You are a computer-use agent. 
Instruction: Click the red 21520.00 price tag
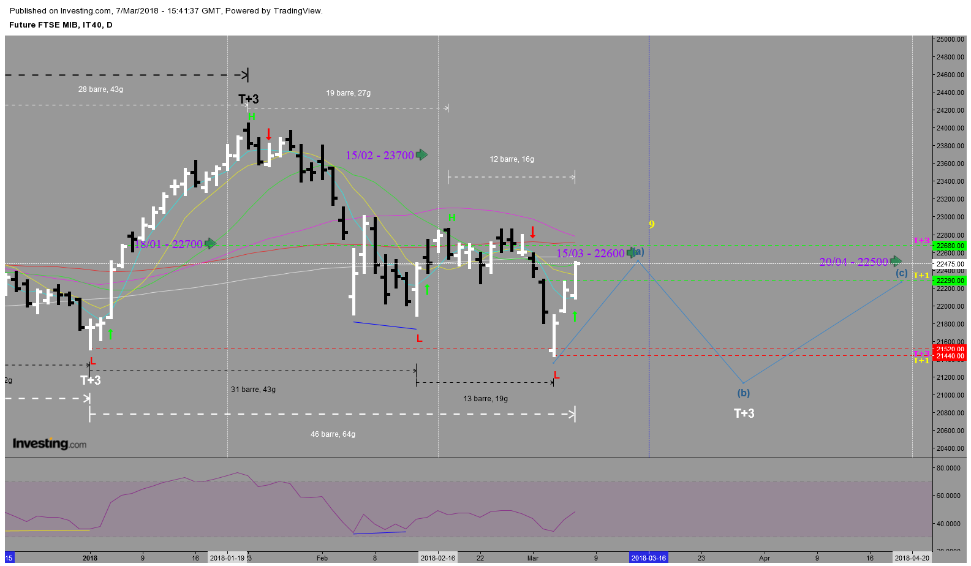point(950,349)
